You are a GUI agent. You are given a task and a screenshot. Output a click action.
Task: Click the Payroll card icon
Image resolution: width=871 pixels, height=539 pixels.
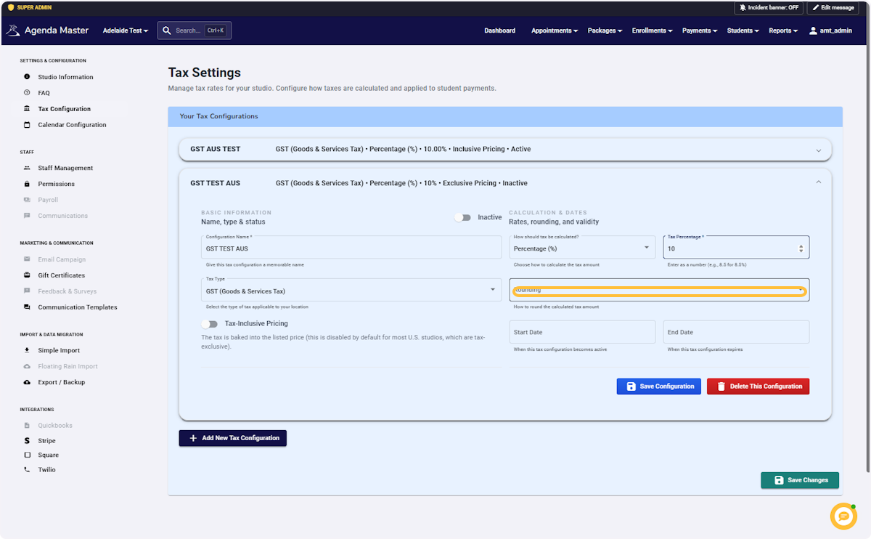pyautogui.click(x=27, y=200)
